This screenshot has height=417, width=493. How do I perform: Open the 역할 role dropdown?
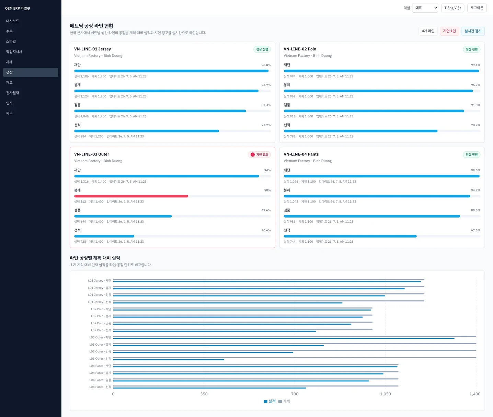tap(425, 8)
